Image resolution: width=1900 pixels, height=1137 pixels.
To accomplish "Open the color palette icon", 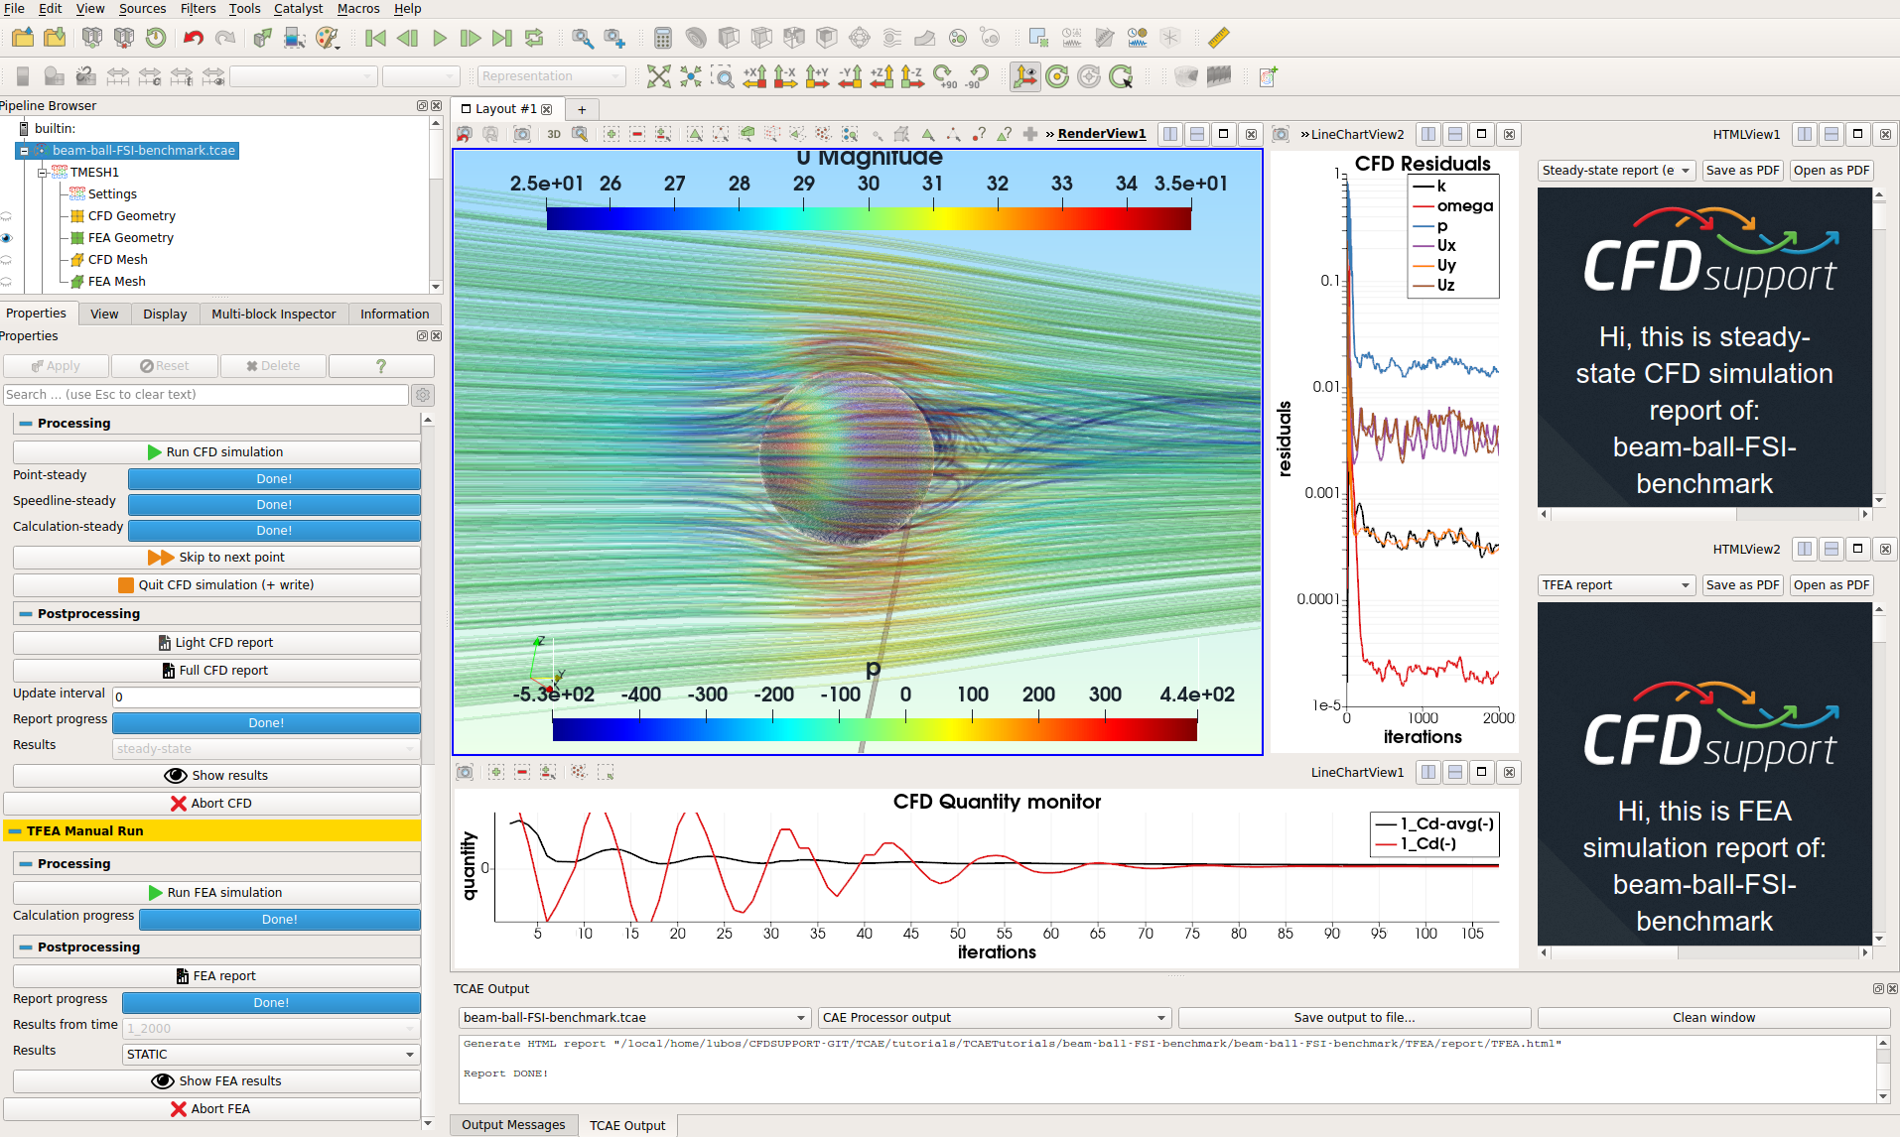I will pos(327,38).
